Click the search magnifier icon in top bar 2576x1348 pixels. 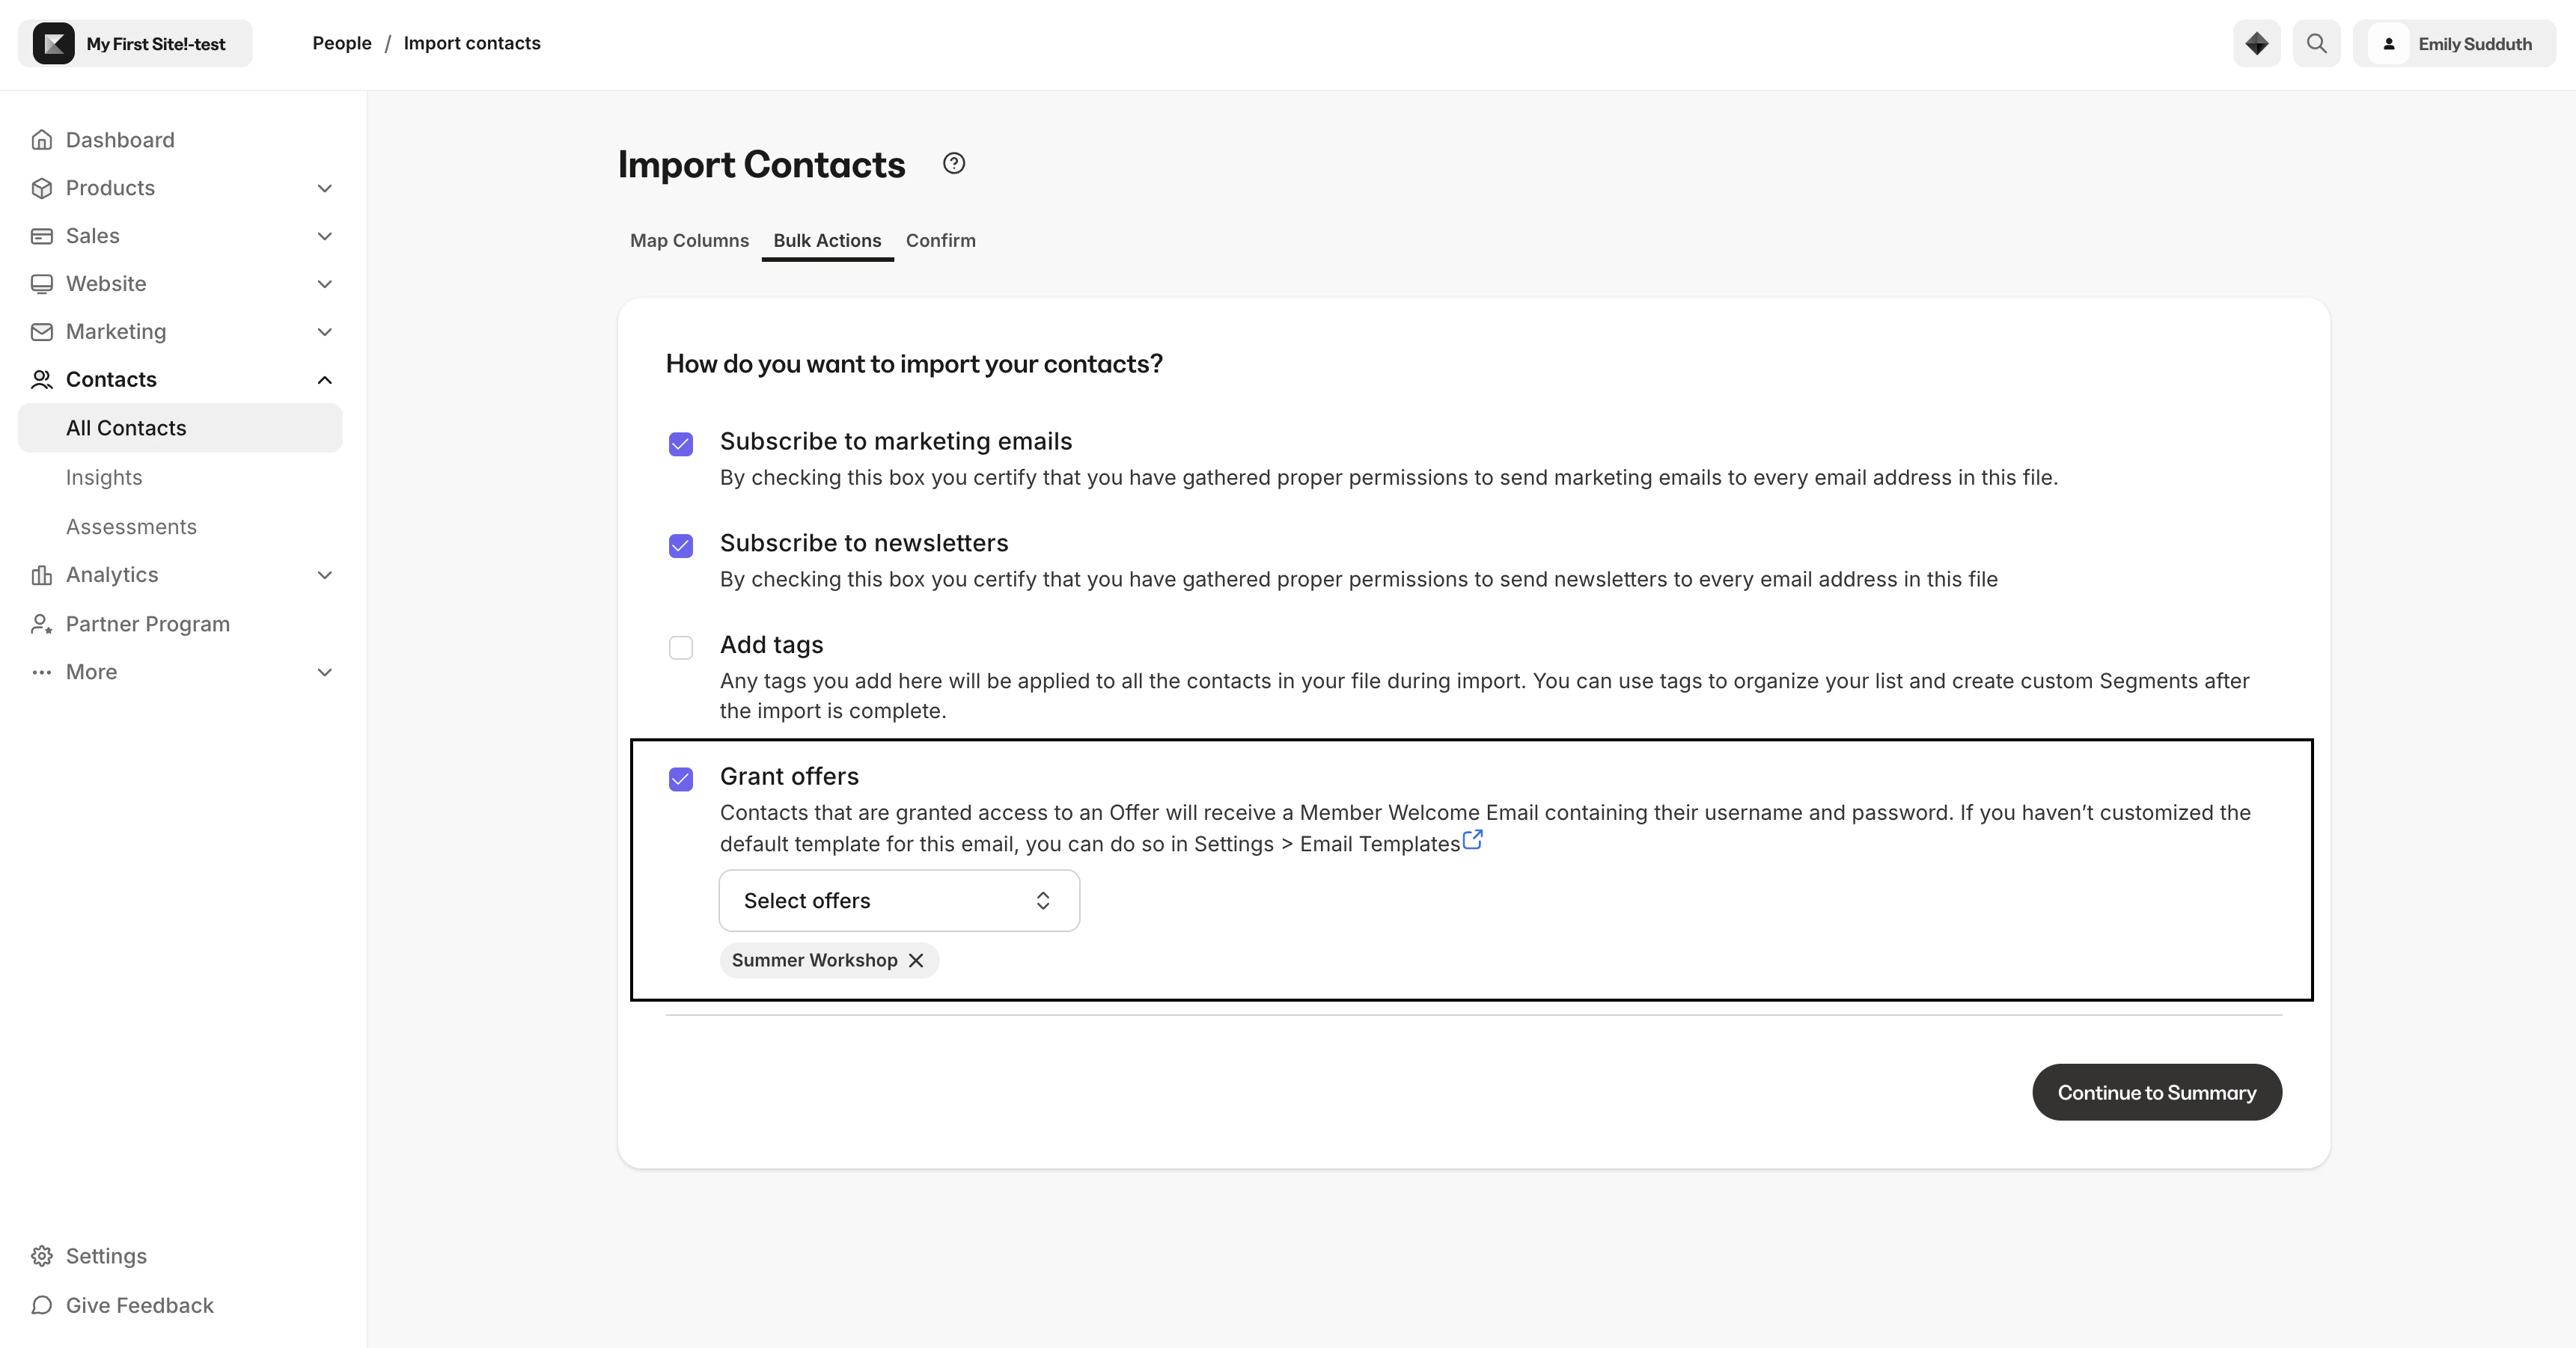2317,43
